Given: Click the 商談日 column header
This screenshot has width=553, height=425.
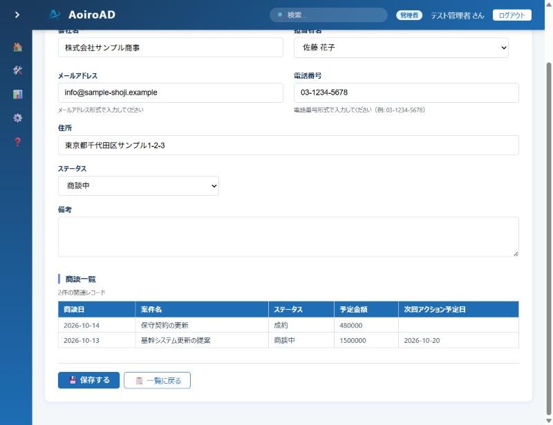Looking at the screenshot, I should (97, 309).
